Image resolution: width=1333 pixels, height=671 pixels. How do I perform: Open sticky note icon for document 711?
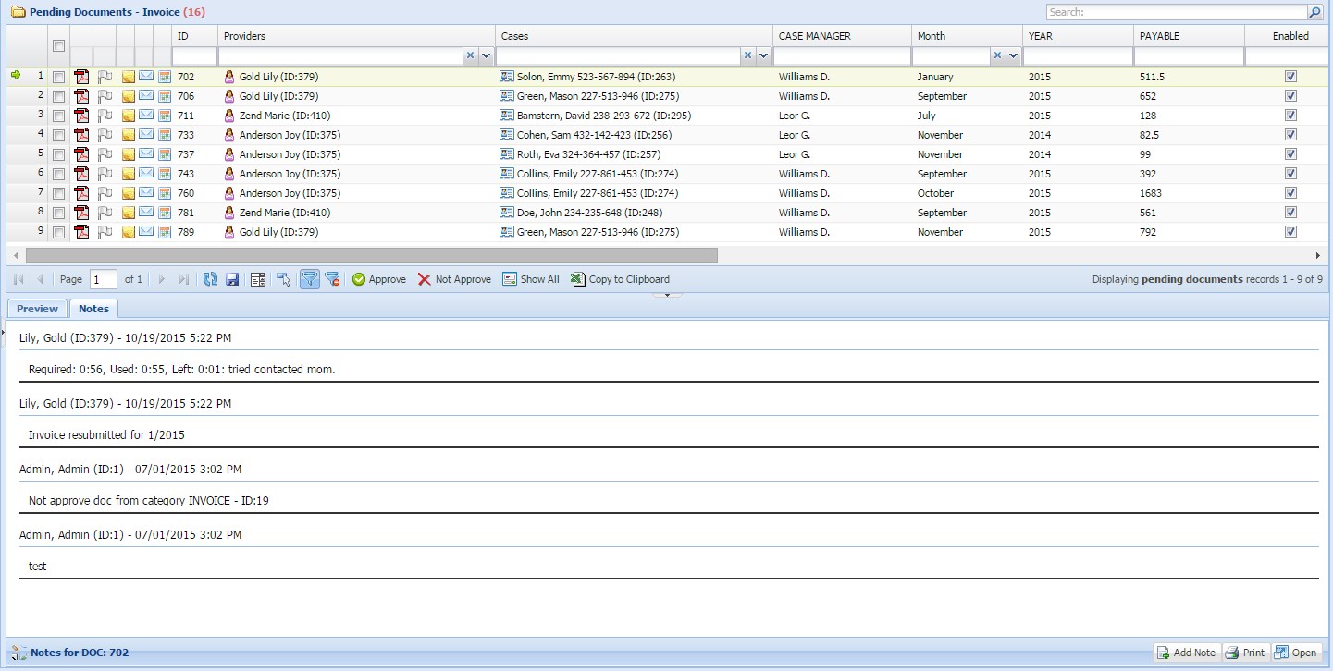pyautogui.click(x=129, y=116)
